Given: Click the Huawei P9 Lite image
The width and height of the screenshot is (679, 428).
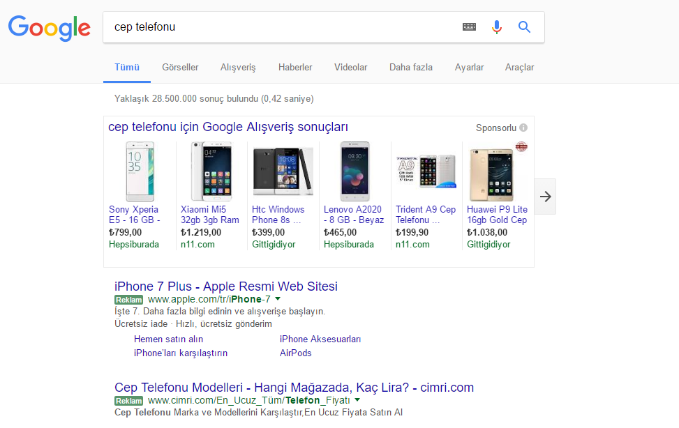Looking at the screenshot, I should [x=492, y=175].
